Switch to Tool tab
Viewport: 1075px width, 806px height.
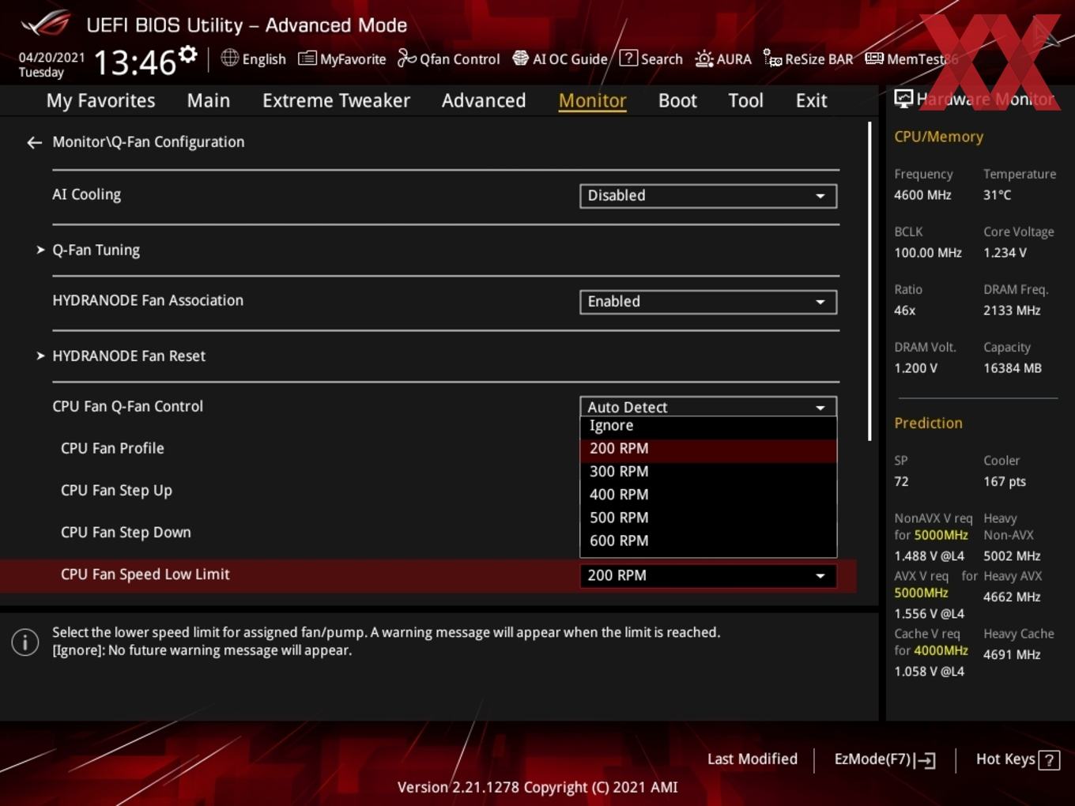click(x=745, y=101)
